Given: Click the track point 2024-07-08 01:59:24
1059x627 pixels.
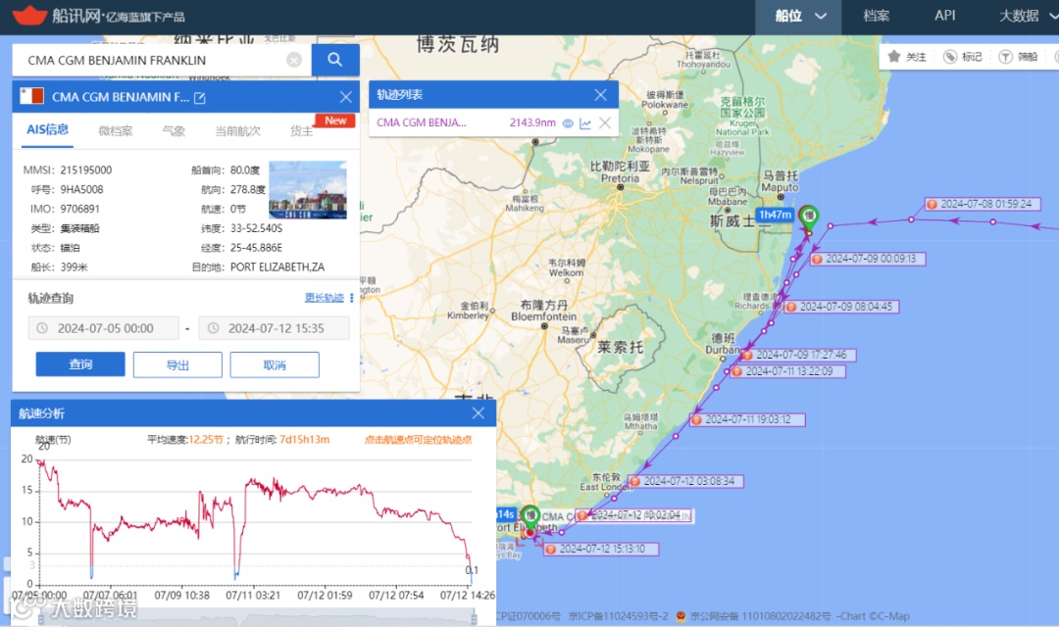Looking at the screenshot, I should click(x=982, y=204).
